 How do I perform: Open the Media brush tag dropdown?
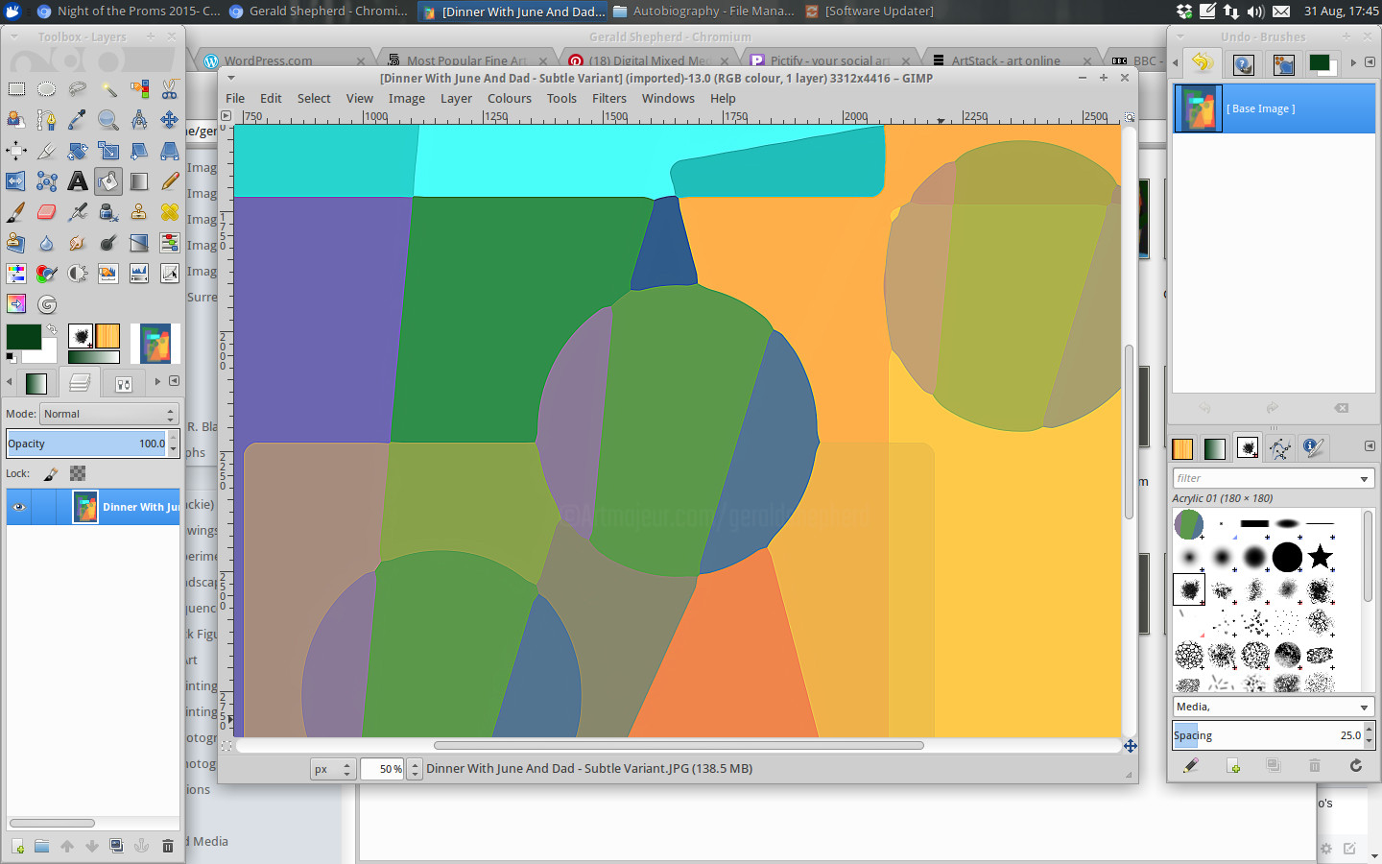[1273, 707]
